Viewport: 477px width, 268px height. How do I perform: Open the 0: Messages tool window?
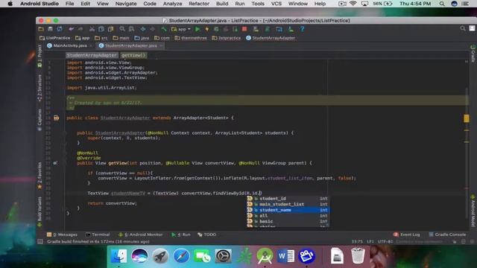pos(62,234)
